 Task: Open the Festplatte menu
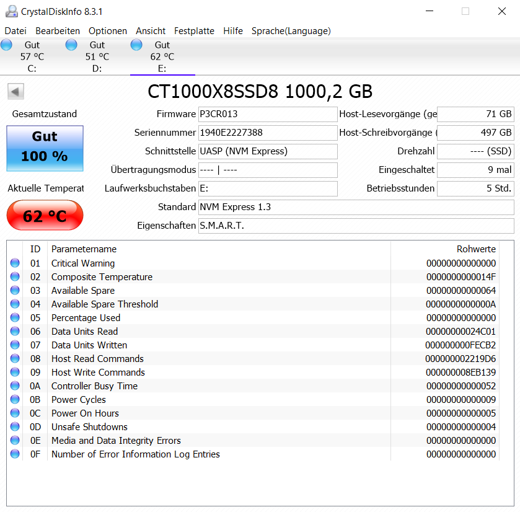point(195,31)
